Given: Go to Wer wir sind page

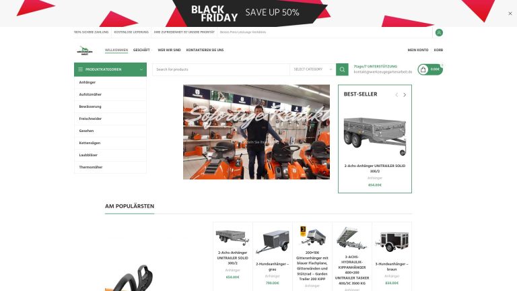Looking at the screenshot, I should [x=169, y=50].
